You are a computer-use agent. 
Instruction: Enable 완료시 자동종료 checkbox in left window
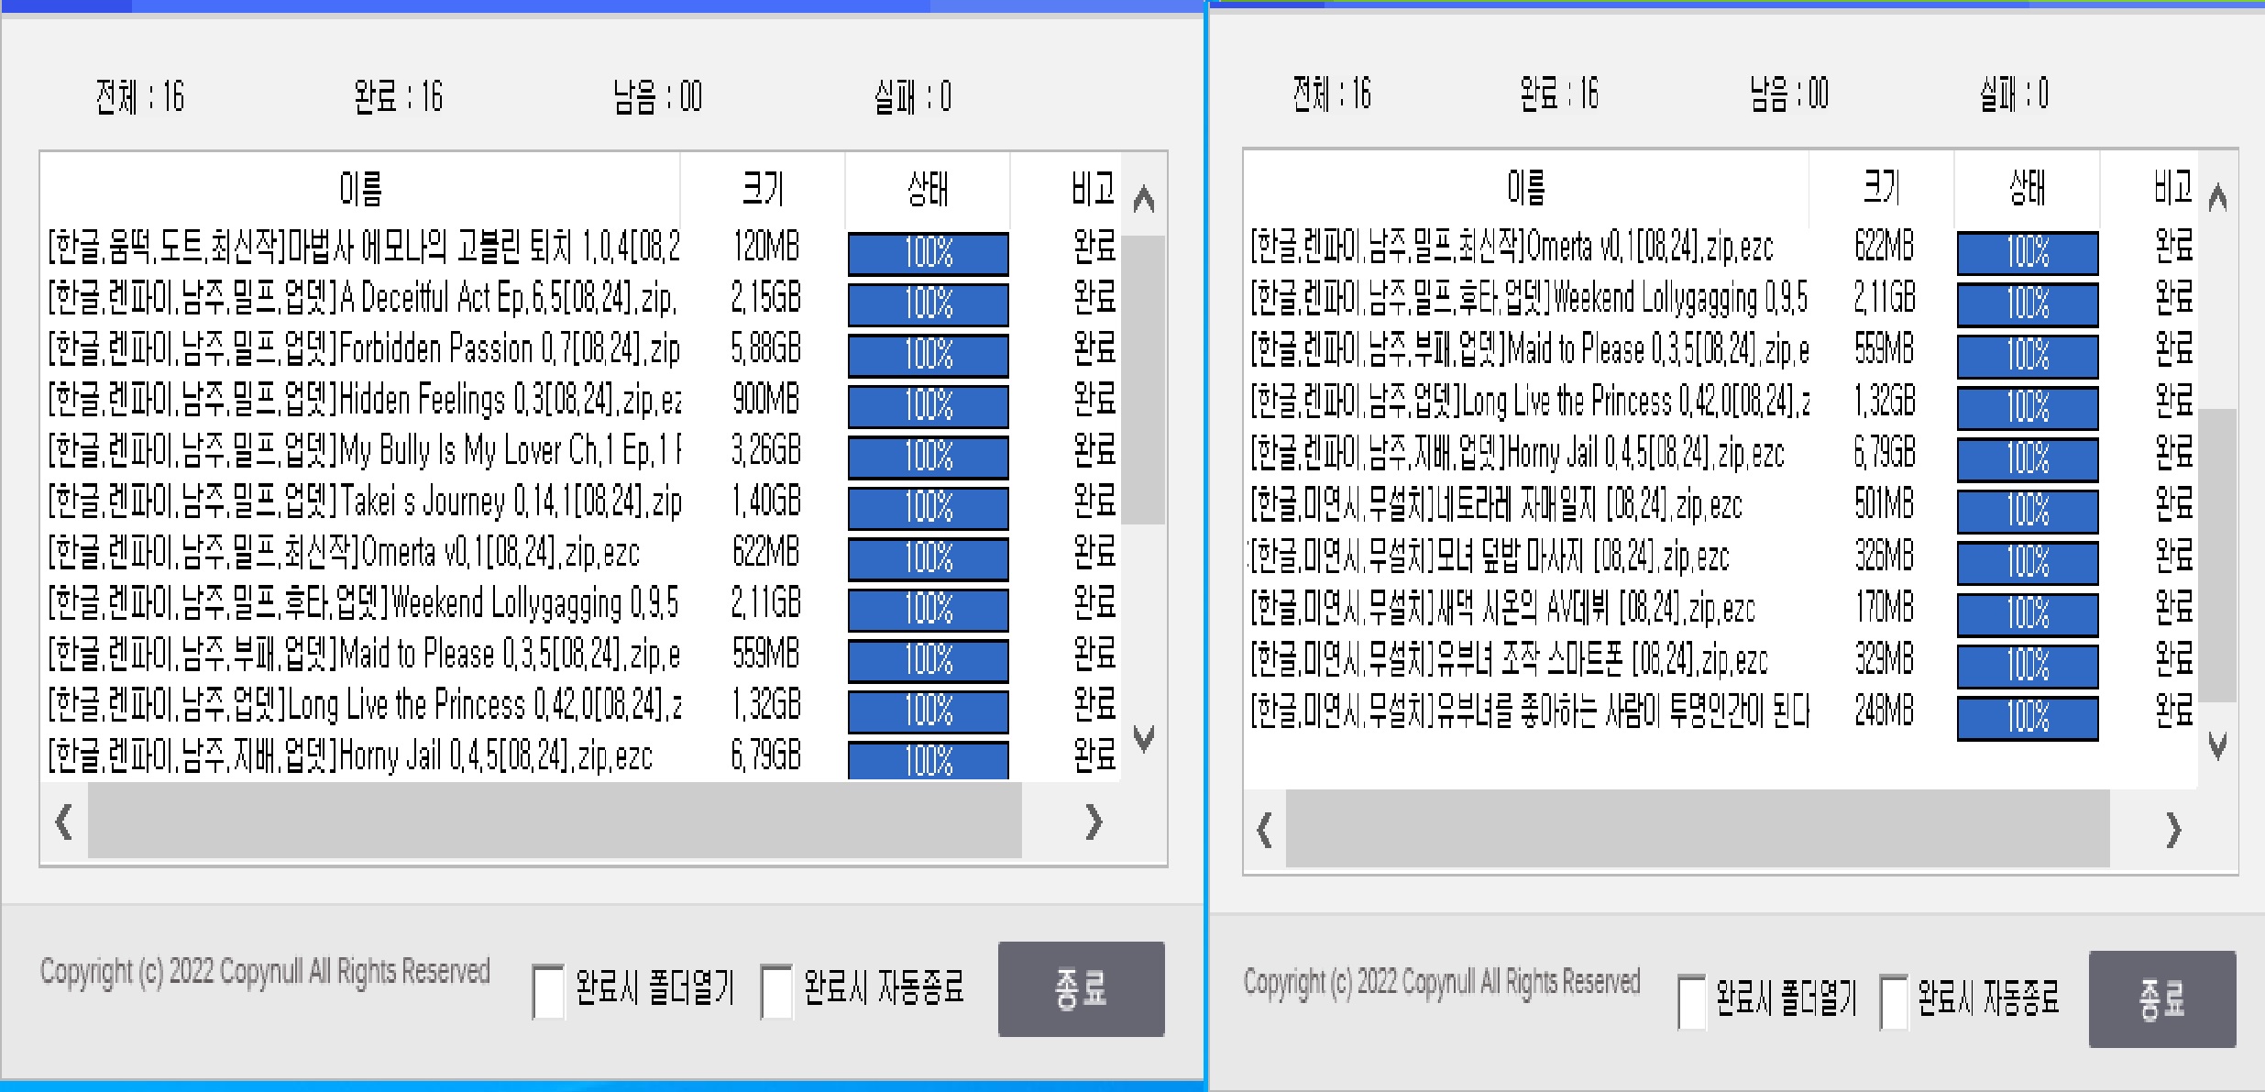[776, 992]
